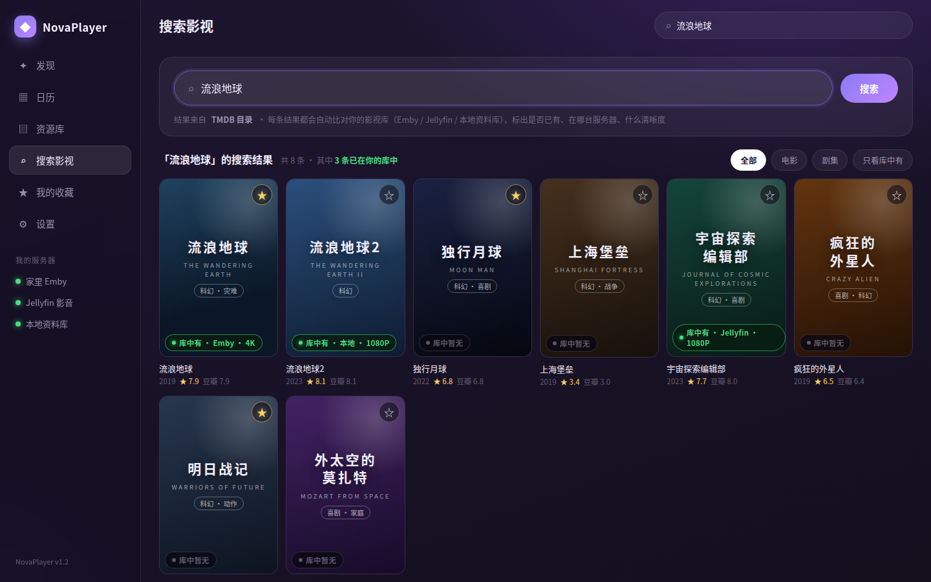Open 我的收藏 favorites
Viewport: 931px width, 582px height.
point(70,192)
